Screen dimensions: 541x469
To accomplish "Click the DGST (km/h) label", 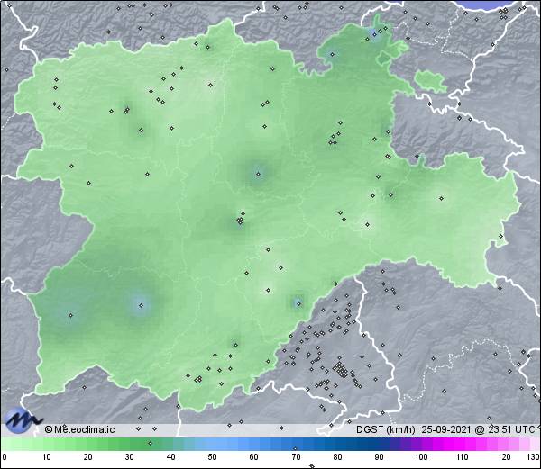I will coord(386,429).
